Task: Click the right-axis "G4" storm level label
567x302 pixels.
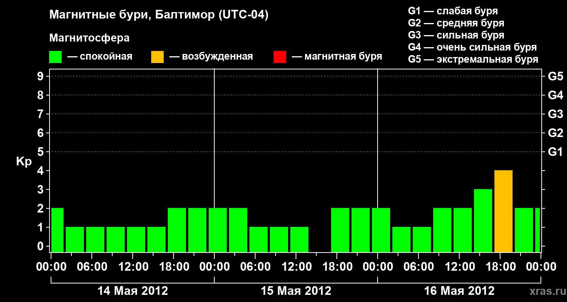Action: (555, 95)
